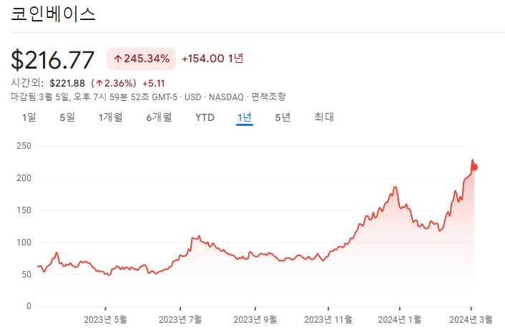The width and height of the screenshot is (505, 332).
Task: Select the 5일 time range tab
Action: [x=67, y=117]
